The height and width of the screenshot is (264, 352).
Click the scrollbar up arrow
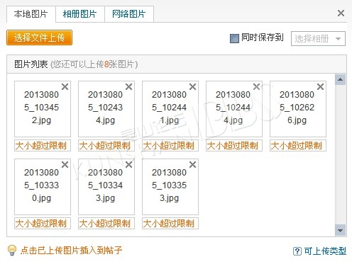341,79
